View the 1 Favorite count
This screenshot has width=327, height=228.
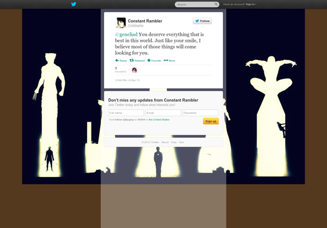[x=120, y=70]
